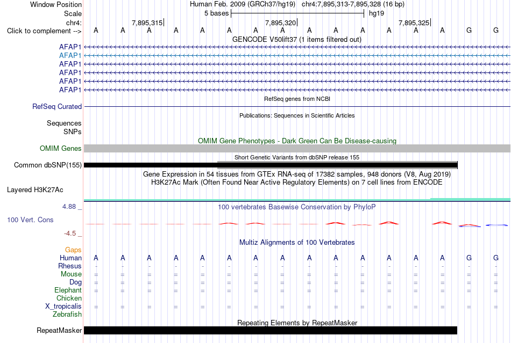Select the Scale track label
This screenshot has height=343, width=511.
pyautogui.click(x=73, y=13)
